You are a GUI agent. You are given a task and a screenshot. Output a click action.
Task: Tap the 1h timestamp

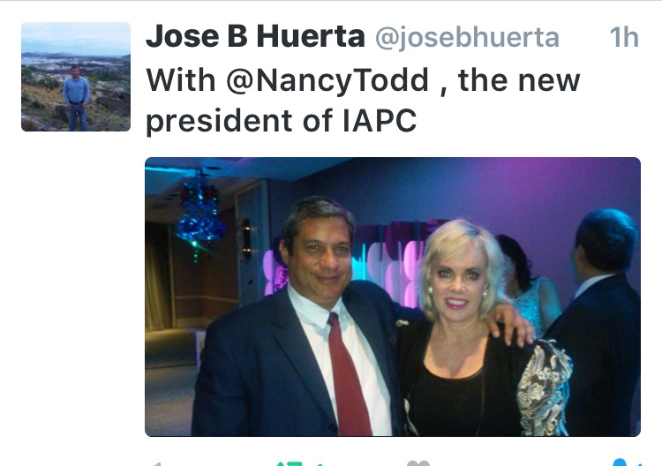624,37
